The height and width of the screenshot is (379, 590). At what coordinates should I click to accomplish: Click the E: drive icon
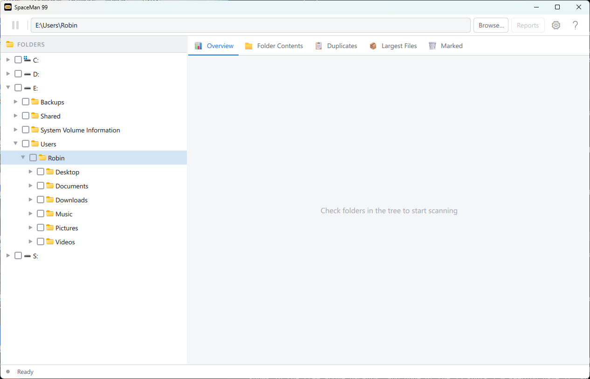tap(27, 88)
